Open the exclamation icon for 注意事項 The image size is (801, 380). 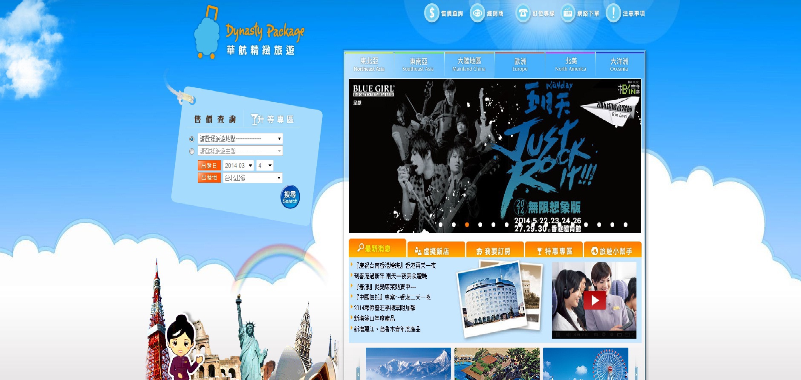click(613, 13)
